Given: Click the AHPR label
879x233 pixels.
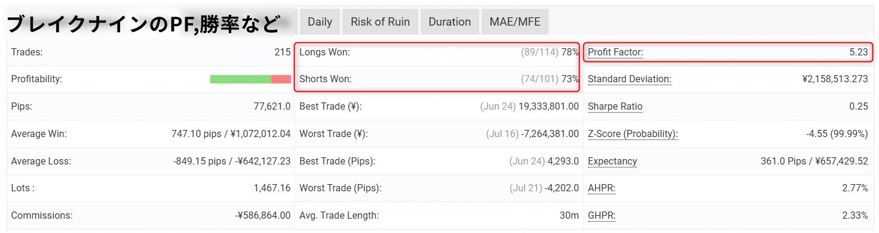Looking at the screenshot, I should (x=601, y=188).
